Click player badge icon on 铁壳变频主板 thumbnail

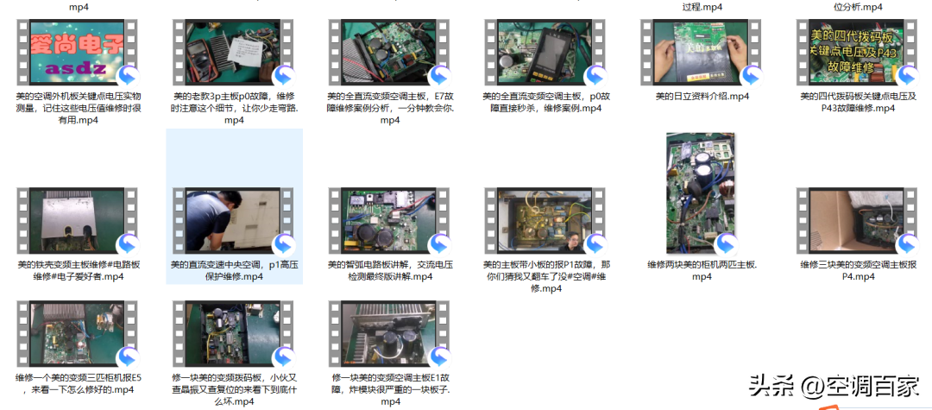click(128, 245)
